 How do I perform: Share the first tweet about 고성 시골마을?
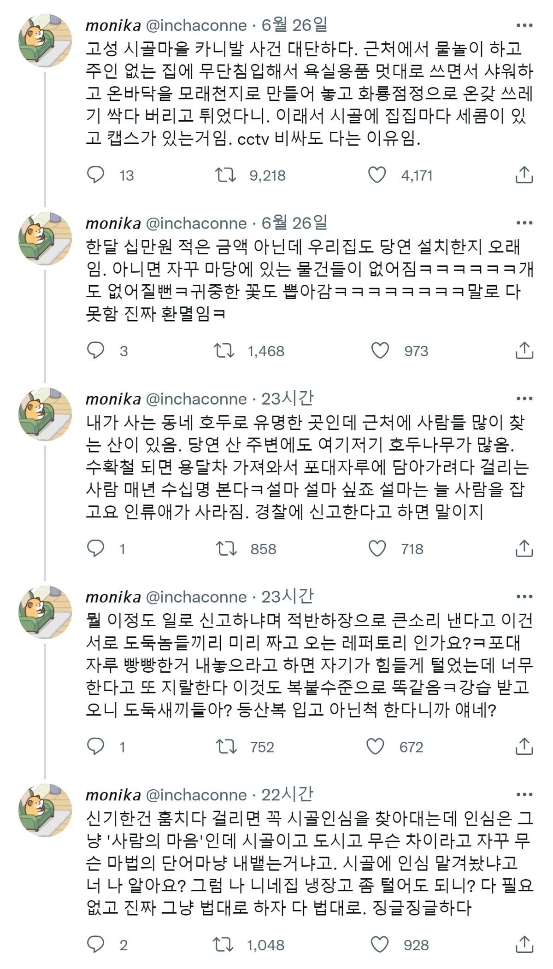coord(524,175)
